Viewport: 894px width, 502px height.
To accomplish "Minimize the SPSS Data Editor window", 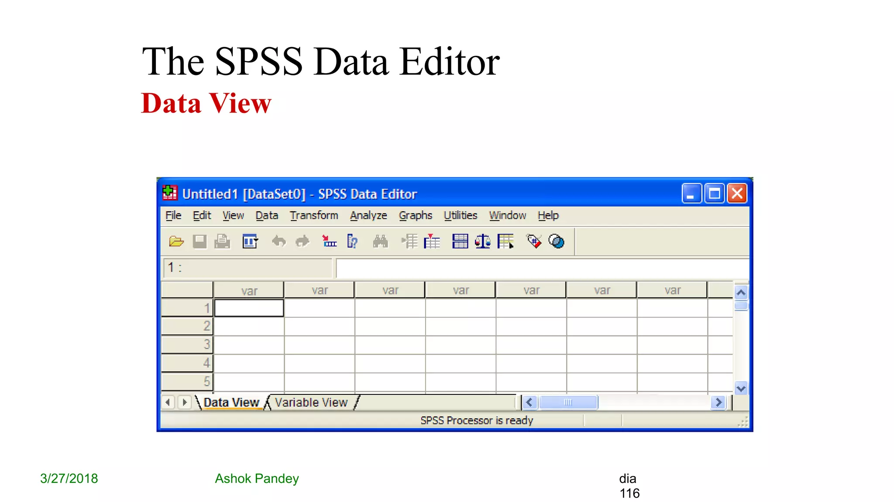I will tap(691, 193).
